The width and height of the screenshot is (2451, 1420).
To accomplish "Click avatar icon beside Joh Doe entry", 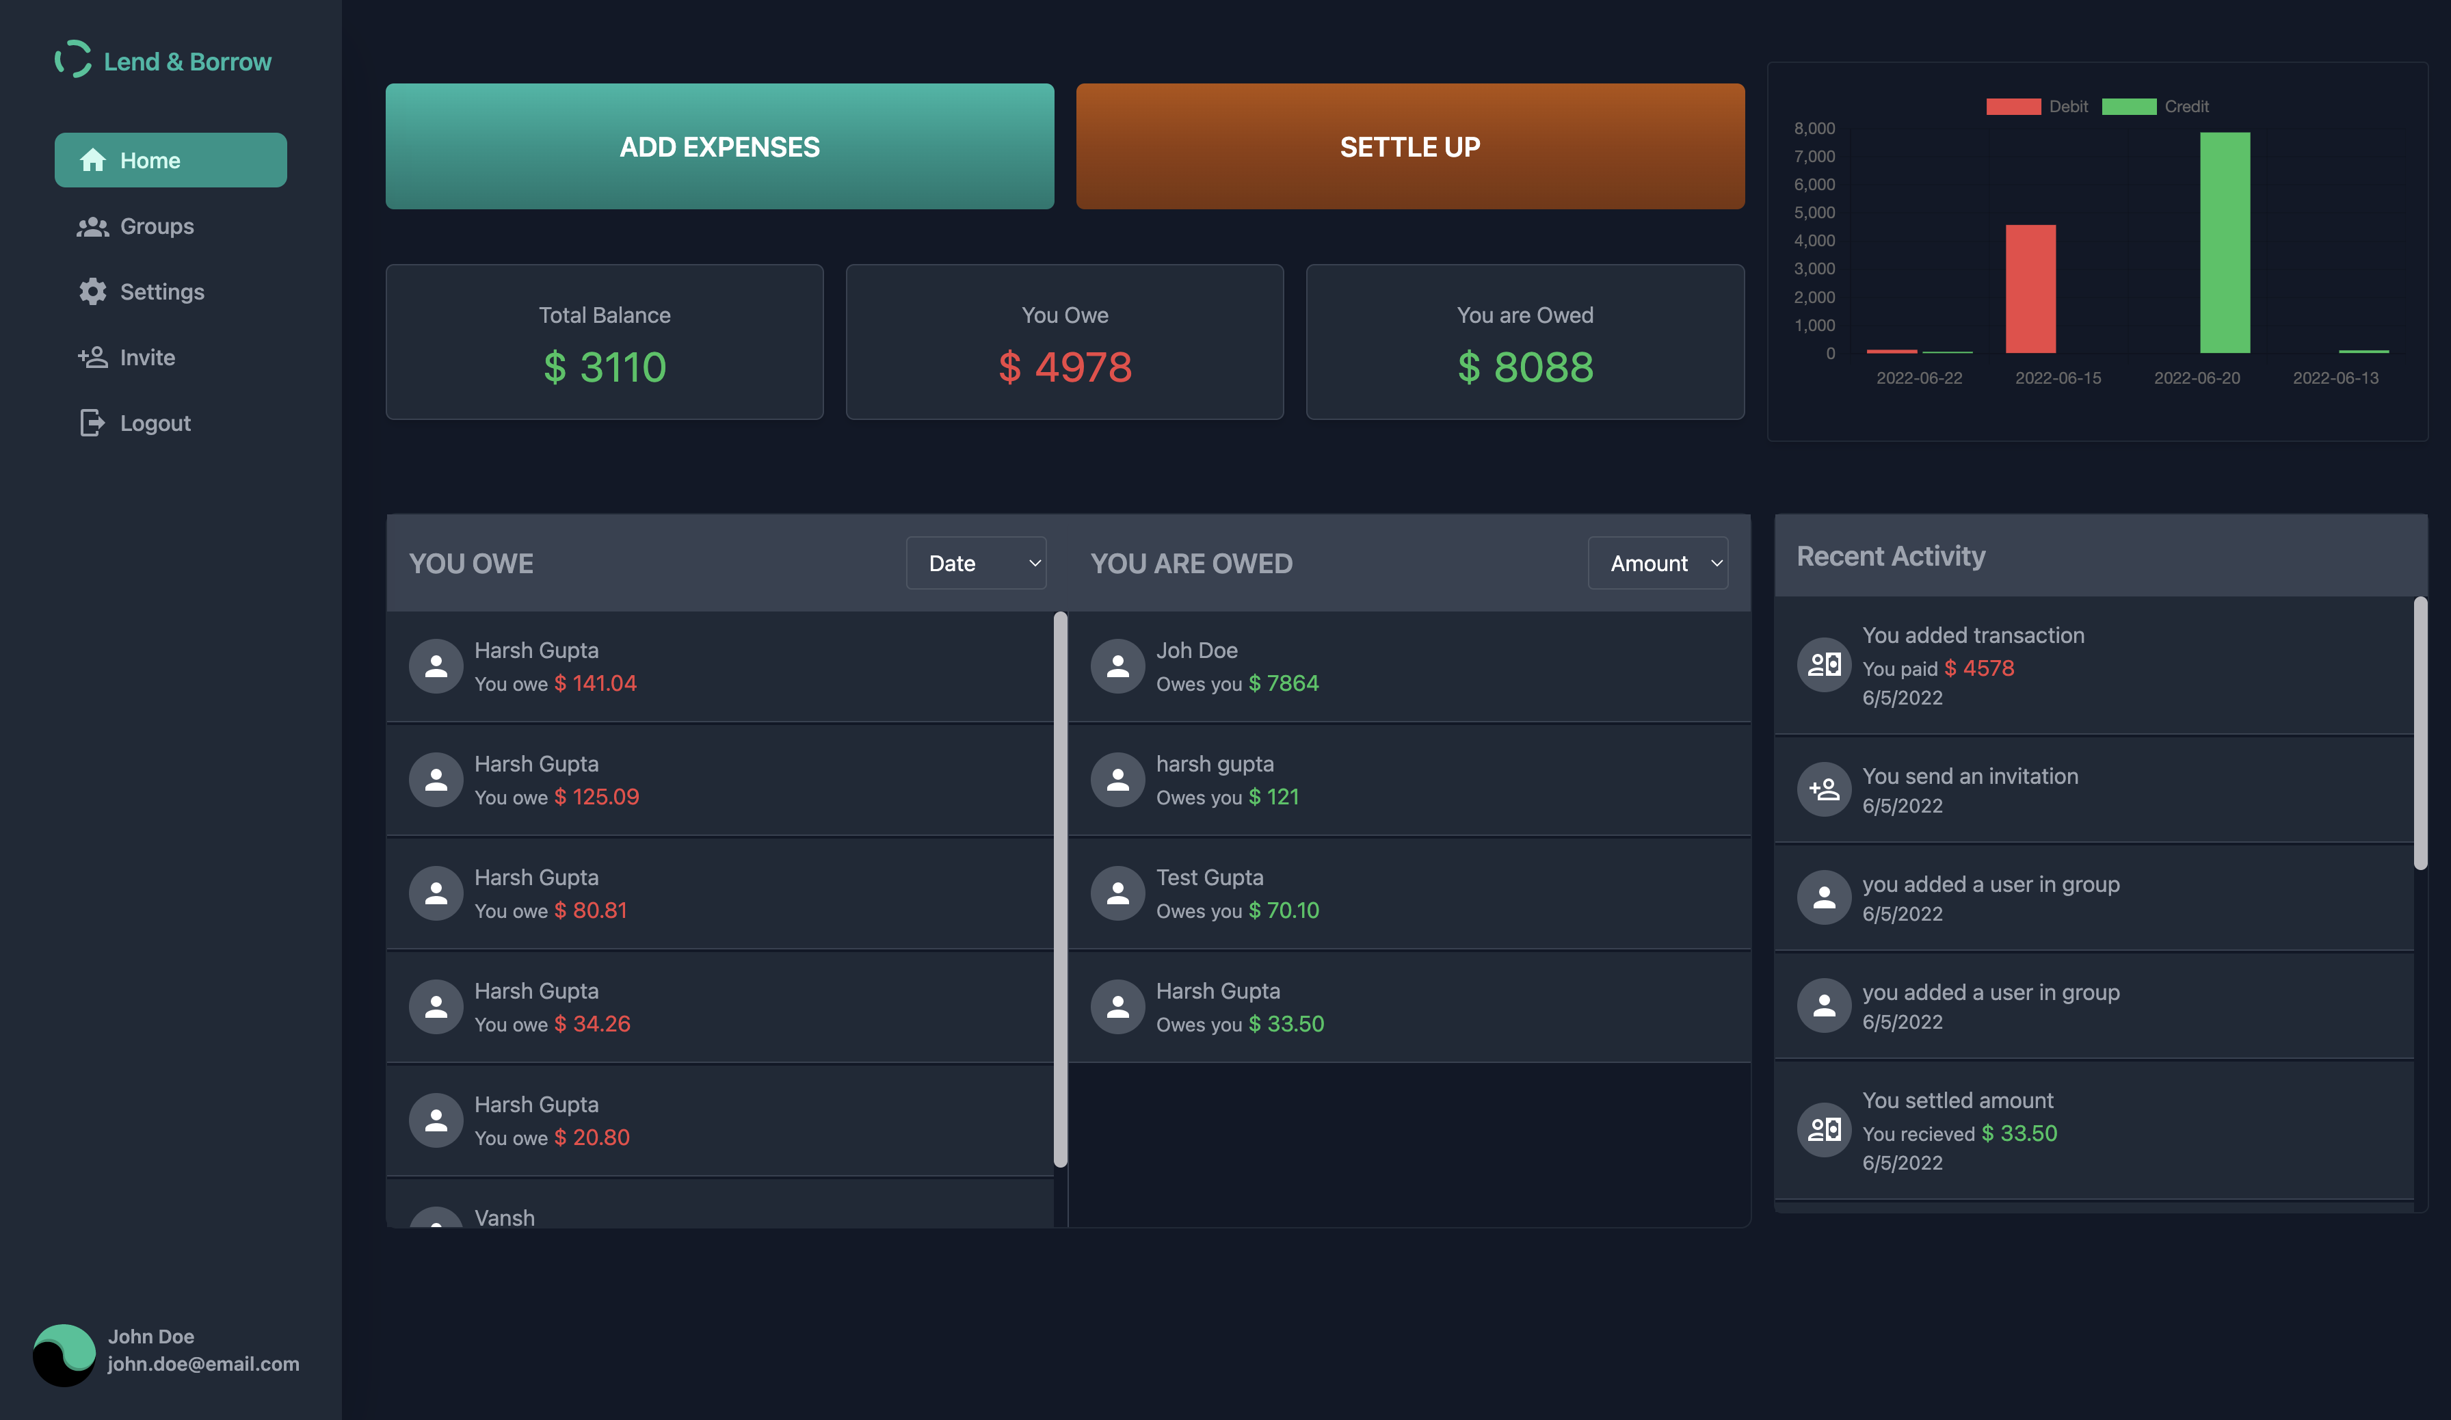I will click(x=1117, y=666).
